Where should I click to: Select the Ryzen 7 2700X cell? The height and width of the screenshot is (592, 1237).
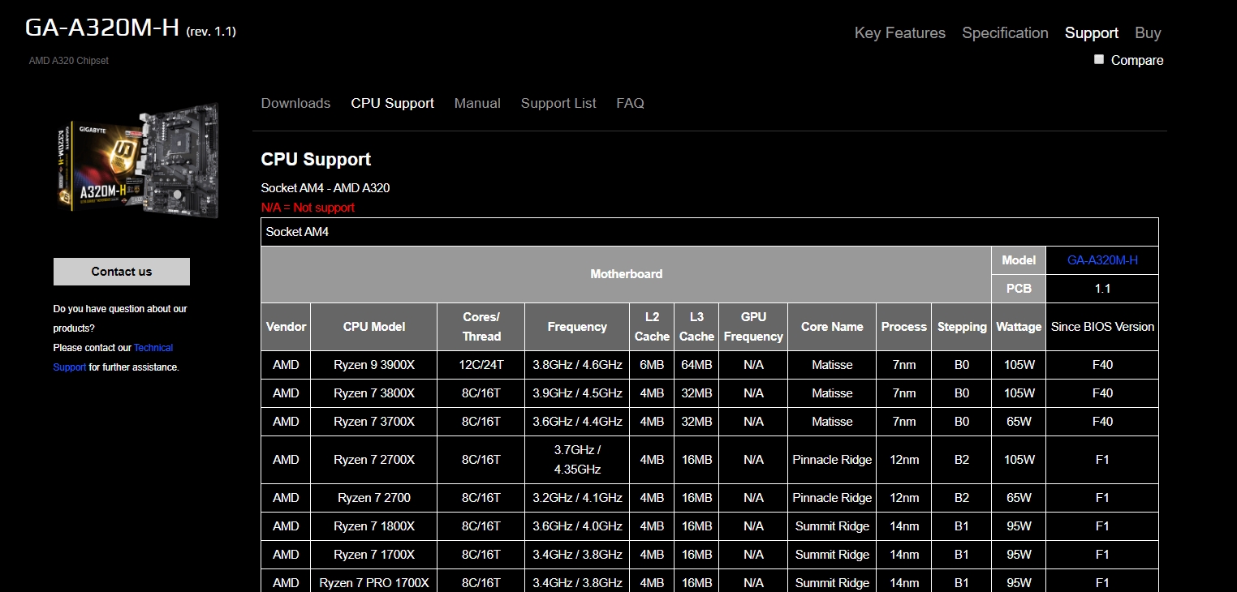pos(373,460)
